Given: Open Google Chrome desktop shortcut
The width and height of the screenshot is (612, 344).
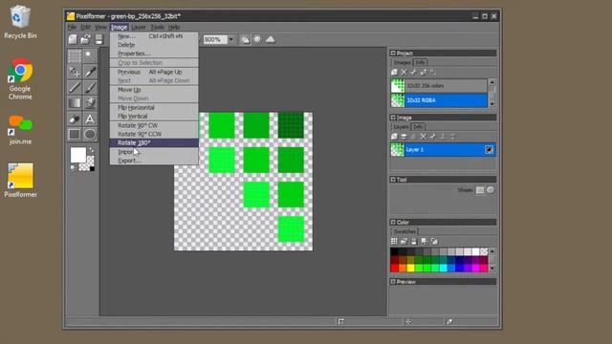Looking at the screenshot, I should click(x=20, y=78).
